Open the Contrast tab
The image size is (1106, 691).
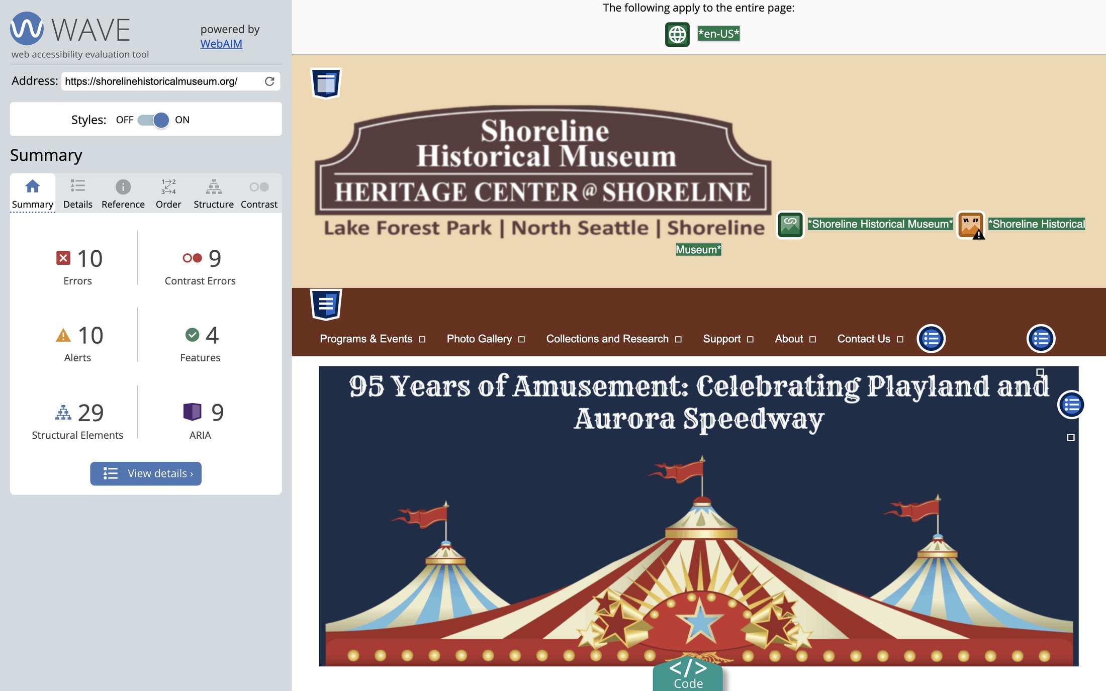click(x=259, y=193)
